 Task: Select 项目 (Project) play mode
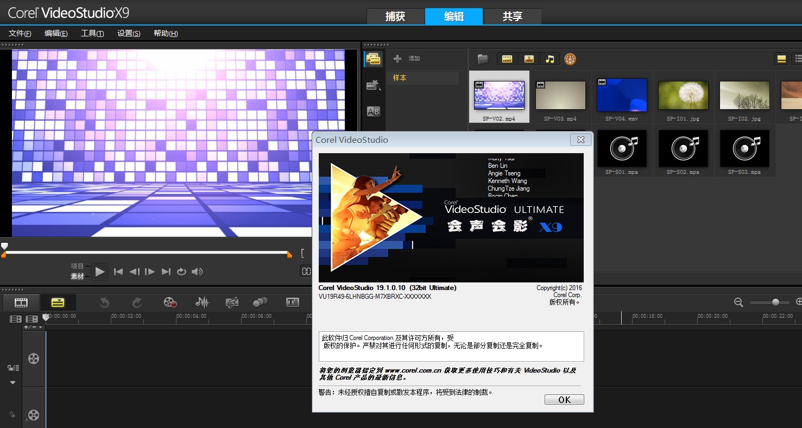[77, 266]
